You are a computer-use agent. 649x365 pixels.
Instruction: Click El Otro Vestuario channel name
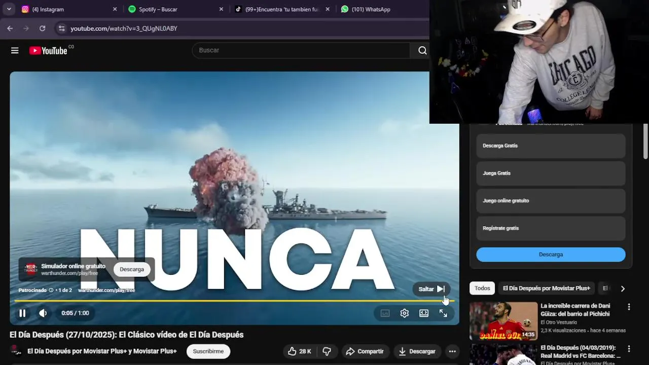(559, 322)
